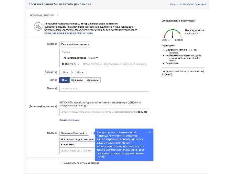233x174 pixels.
Task: Open the Все в этой местности dropdown
Action: (x=75, y=44)
